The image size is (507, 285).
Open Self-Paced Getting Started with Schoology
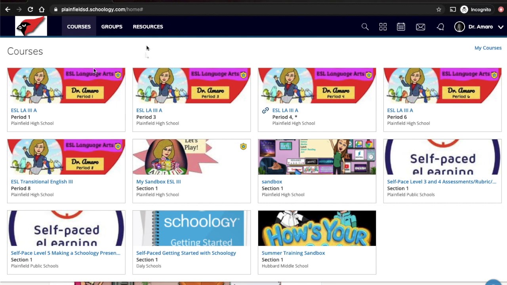tap(186, 253)
